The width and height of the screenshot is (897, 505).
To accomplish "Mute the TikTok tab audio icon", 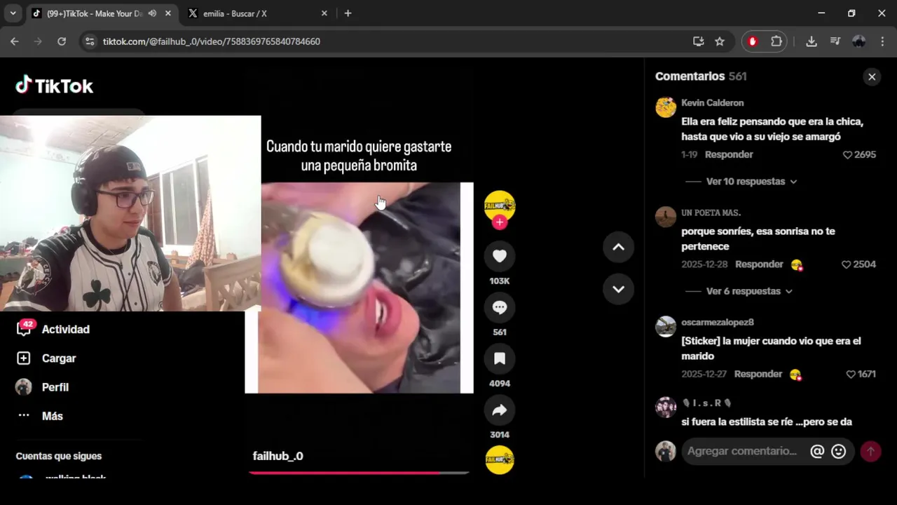I will (x=152, y=13).
